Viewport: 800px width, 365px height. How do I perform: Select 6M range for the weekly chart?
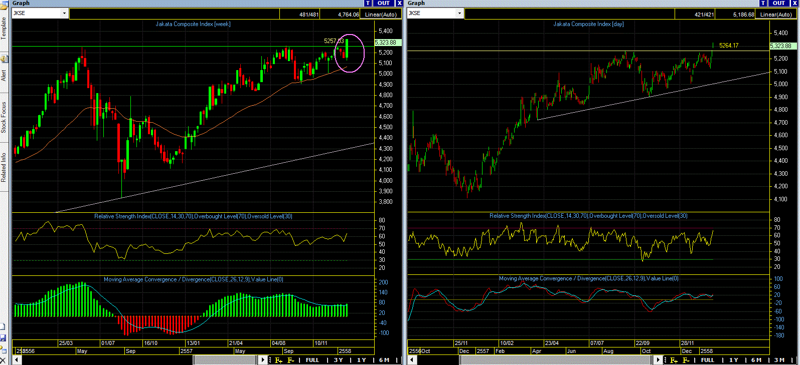pyautogui.click(x=384, y=360)
